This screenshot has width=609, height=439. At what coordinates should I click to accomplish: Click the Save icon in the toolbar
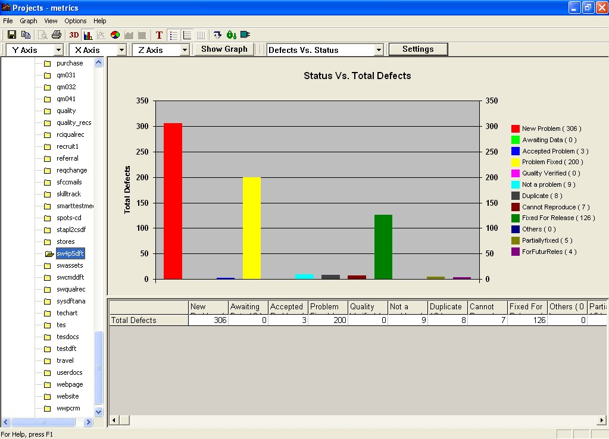[11, 35]
